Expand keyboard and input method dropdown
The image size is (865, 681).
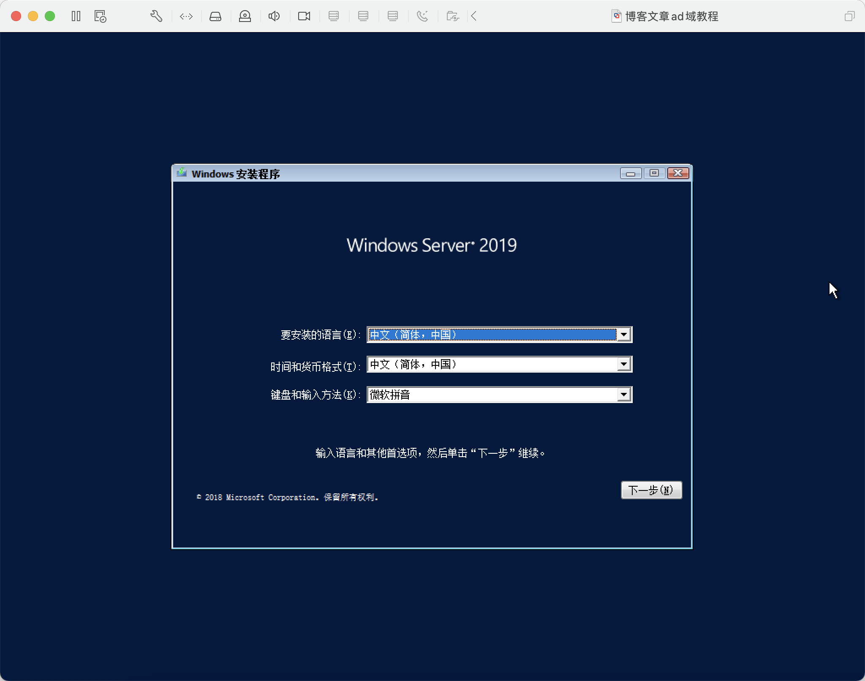624,395
